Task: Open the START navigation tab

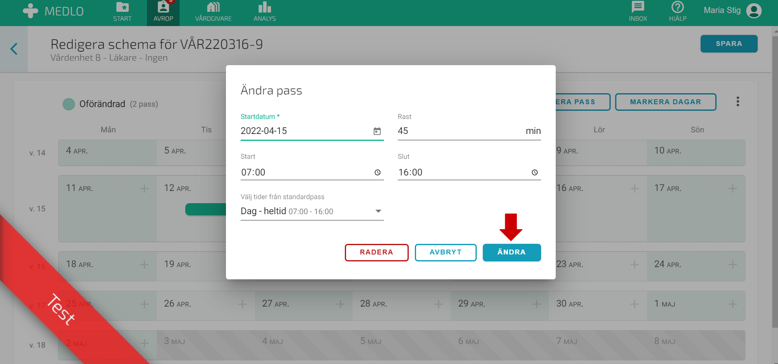Action: pyautogui.click(x=122, y=12)
